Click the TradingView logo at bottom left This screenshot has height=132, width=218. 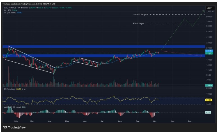tap(14, 127)
